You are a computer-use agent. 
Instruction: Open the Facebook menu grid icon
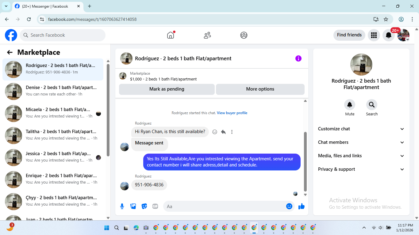tap(374, 35)
